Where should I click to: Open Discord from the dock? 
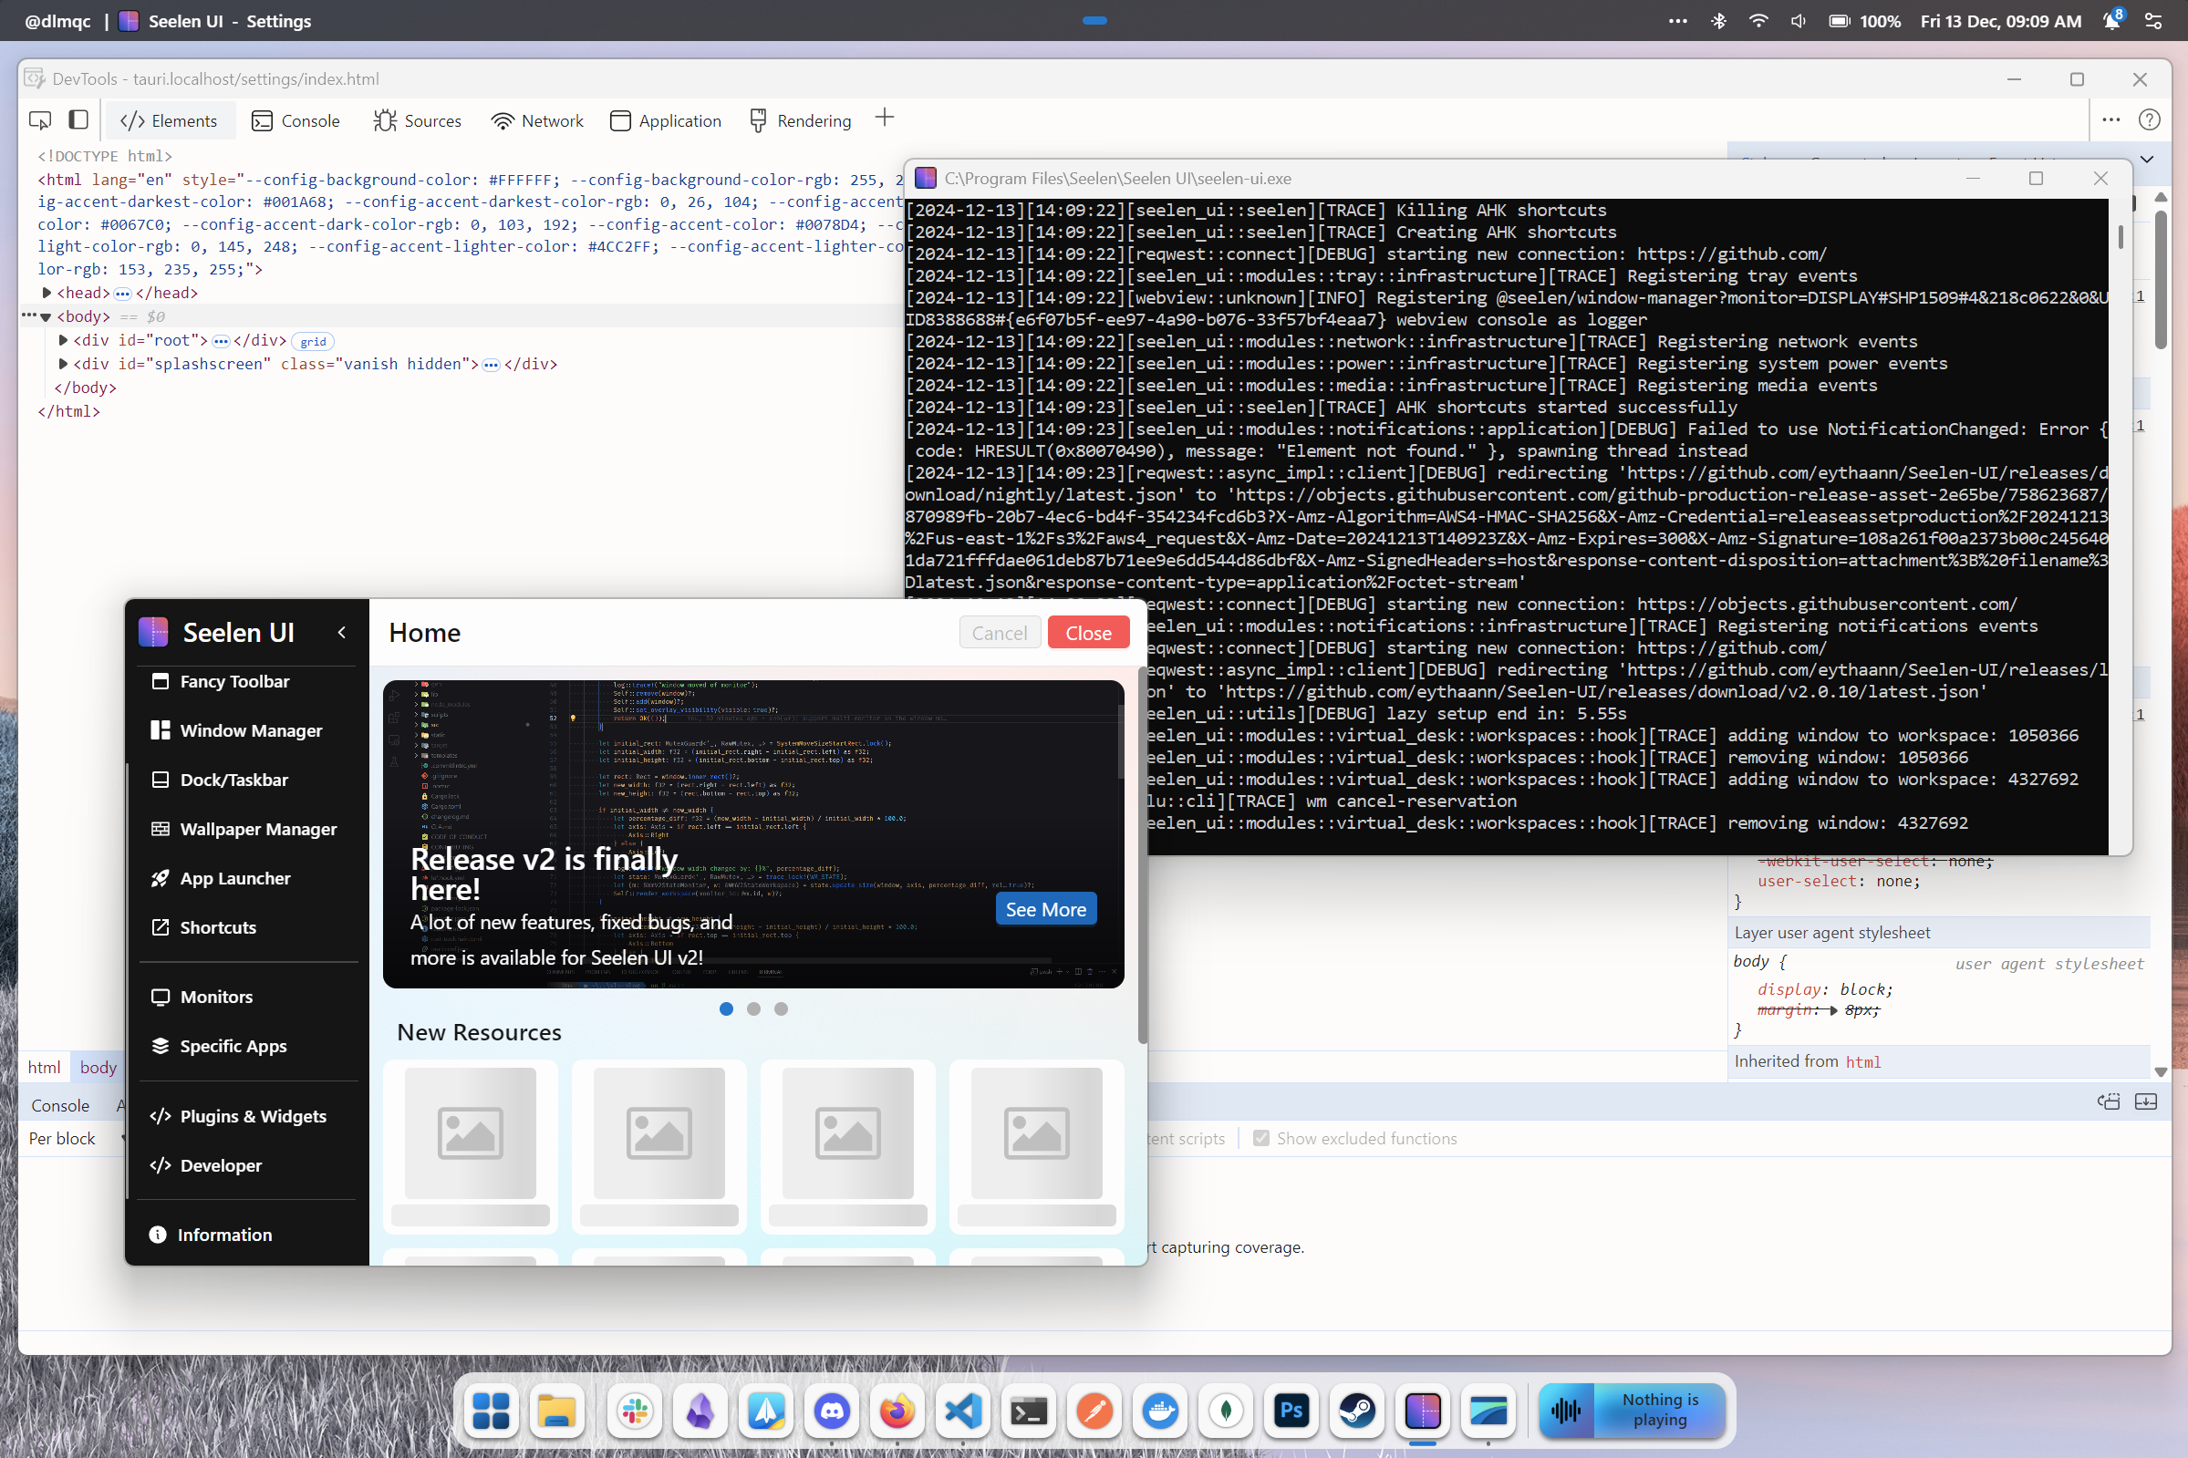[x=831, y=1411]
